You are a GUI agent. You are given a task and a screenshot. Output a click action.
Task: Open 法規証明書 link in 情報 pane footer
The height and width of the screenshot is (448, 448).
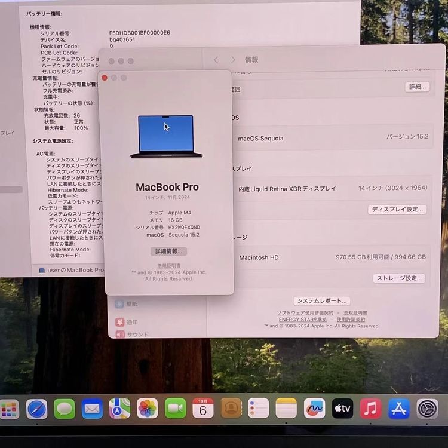355,313
